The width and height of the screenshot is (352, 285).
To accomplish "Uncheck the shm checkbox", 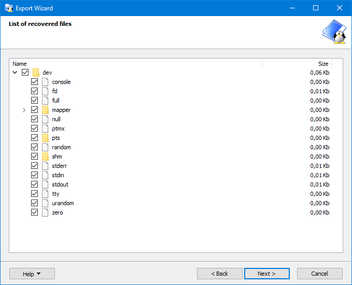I will [x=34, y=156].
